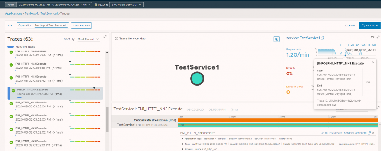The image size is (381, 151).
Task: Click the span search field
Action: 352,110
